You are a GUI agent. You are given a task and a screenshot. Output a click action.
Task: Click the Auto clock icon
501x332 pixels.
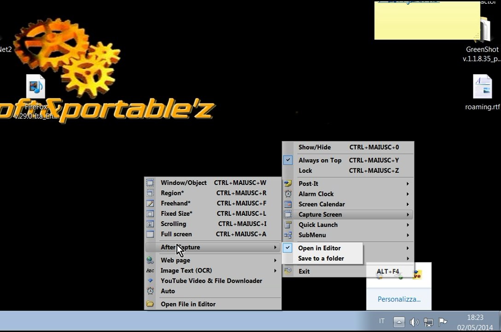pyautogui.click(x=150, y=291)
